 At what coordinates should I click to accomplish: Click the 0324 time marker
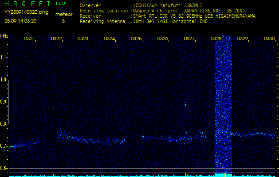(x=110, y=39)
